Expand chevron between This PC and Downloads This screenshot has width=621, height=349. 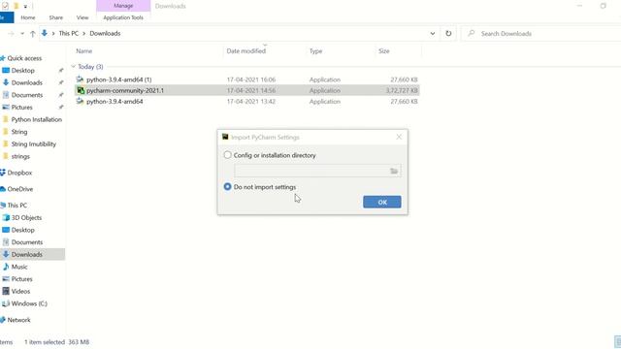click(84, 34)
